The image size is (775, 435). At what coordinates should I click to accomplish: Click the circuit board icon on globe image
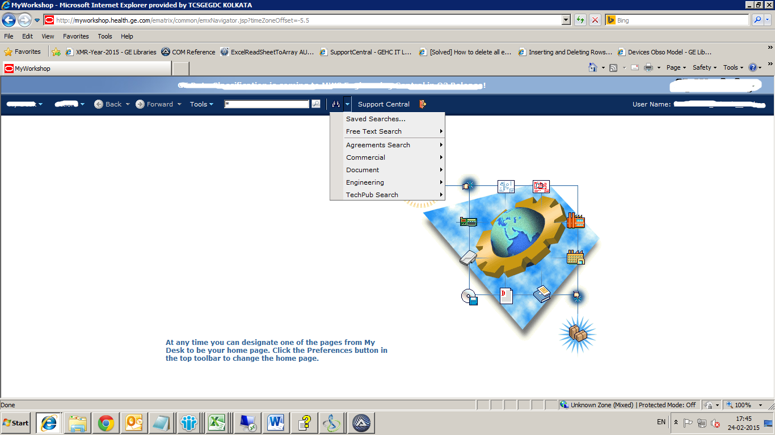[x=468, y=221]
